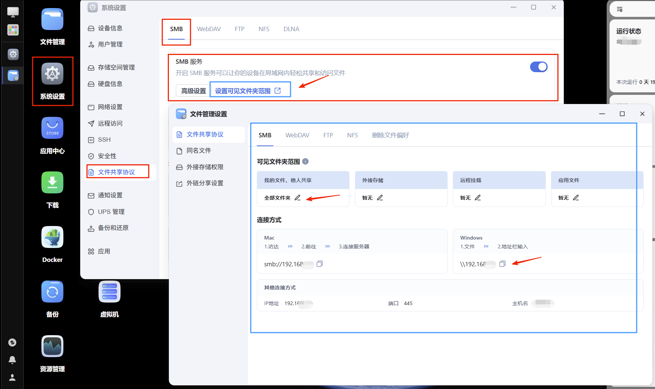Select the SMB tab in 文件管理设置

[265, 135]
